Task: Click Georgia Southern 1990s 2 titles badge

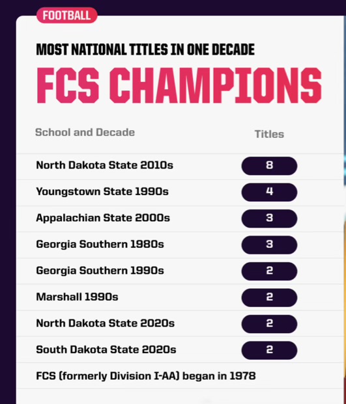Action: (x=269, y=271)
